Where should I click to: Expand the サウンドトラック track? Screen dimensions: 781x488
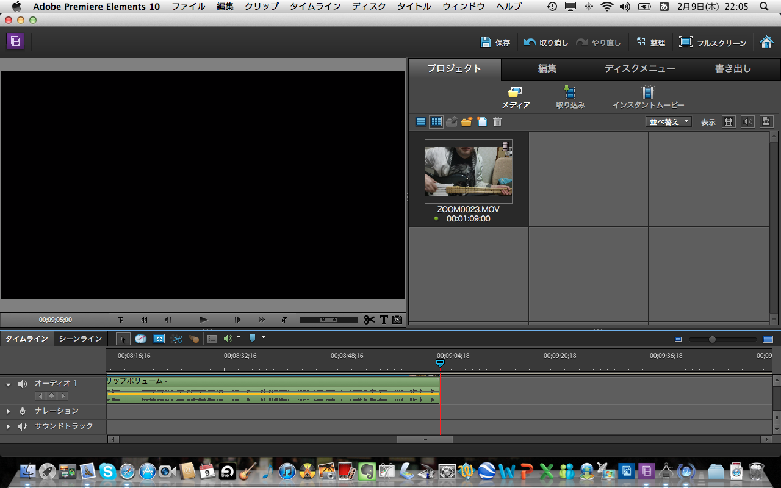pyautogui.click(x=9, y=426)
